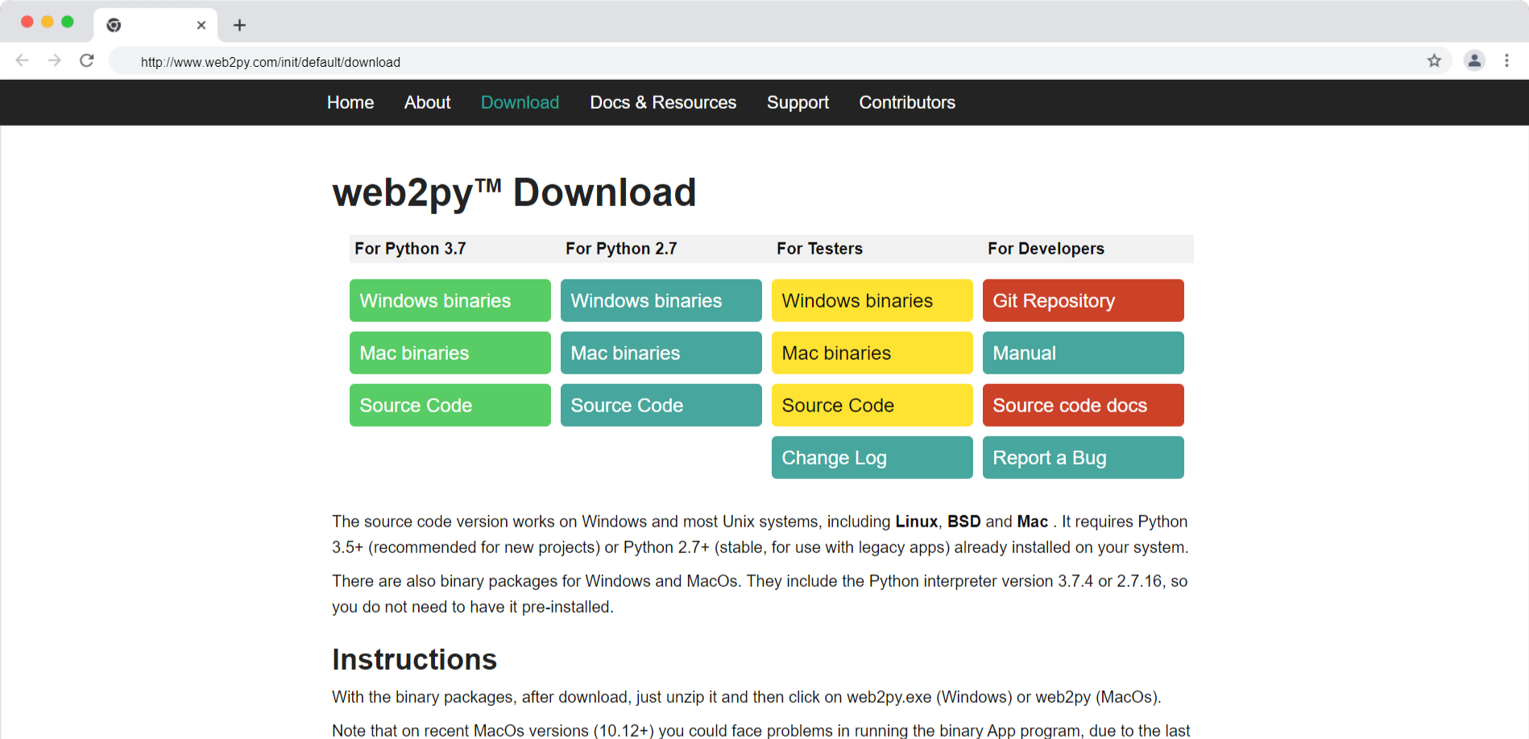
Task: Click the Report a Bug button
Action: pos(1084,457)
